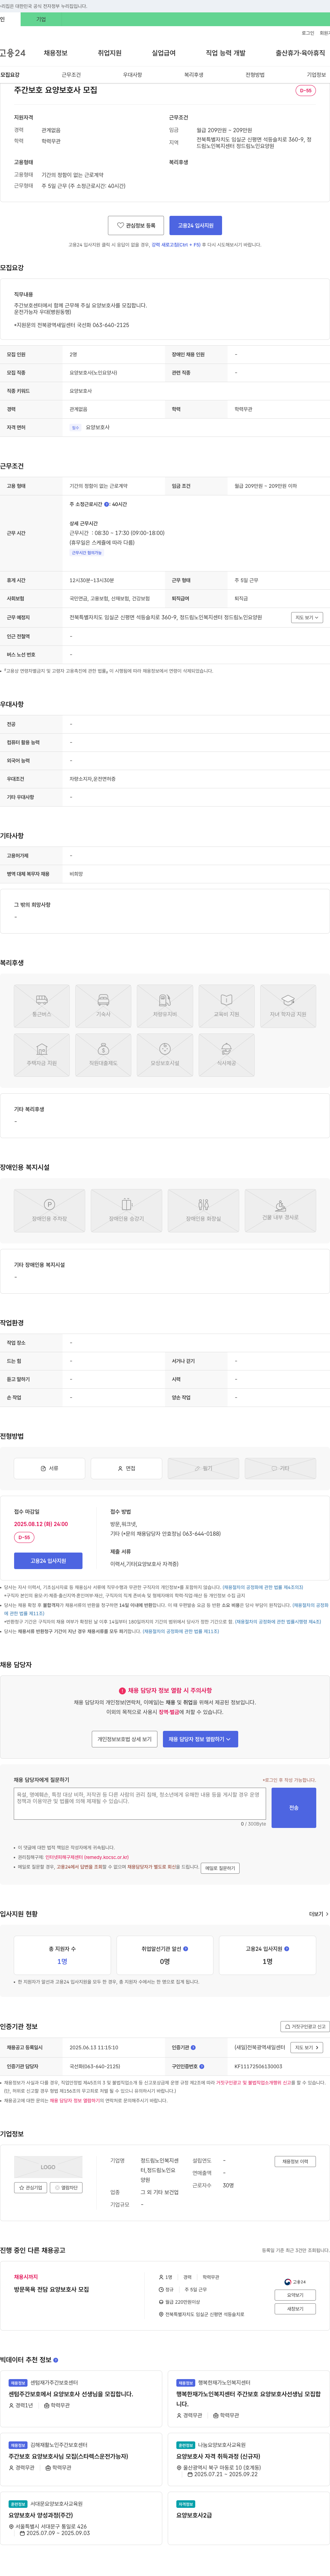Click the 건물 내부 경사로 facility icon

pos(280,1210)
